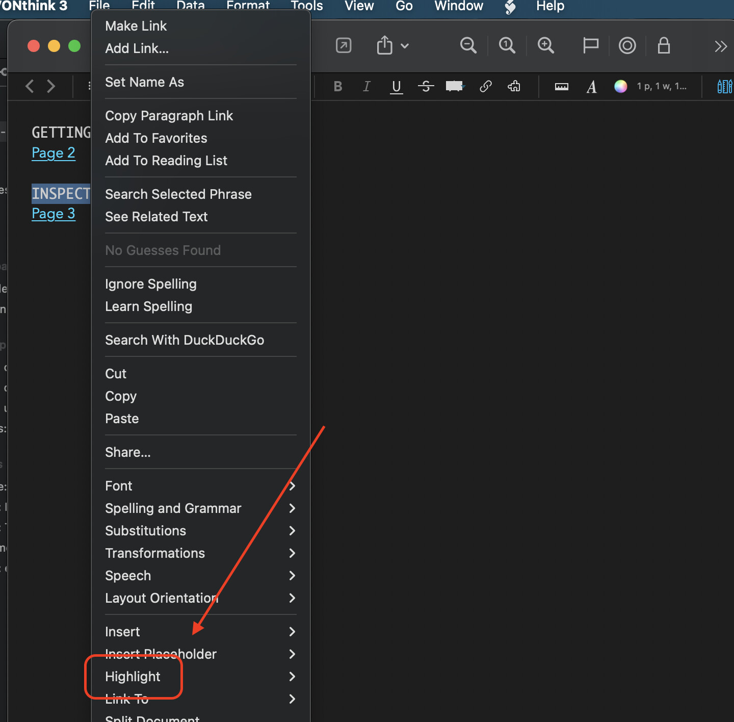Toggle the lock icon for document
This screenshot has height=722, width=734.
click(663, 46)
